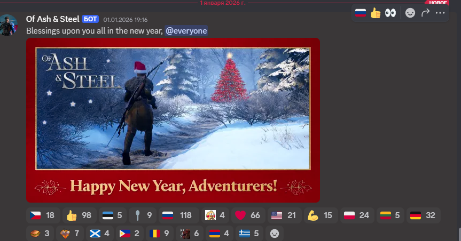Click the Philippine flag reaction with 2

pyautogui.click(x=130, y=234)
